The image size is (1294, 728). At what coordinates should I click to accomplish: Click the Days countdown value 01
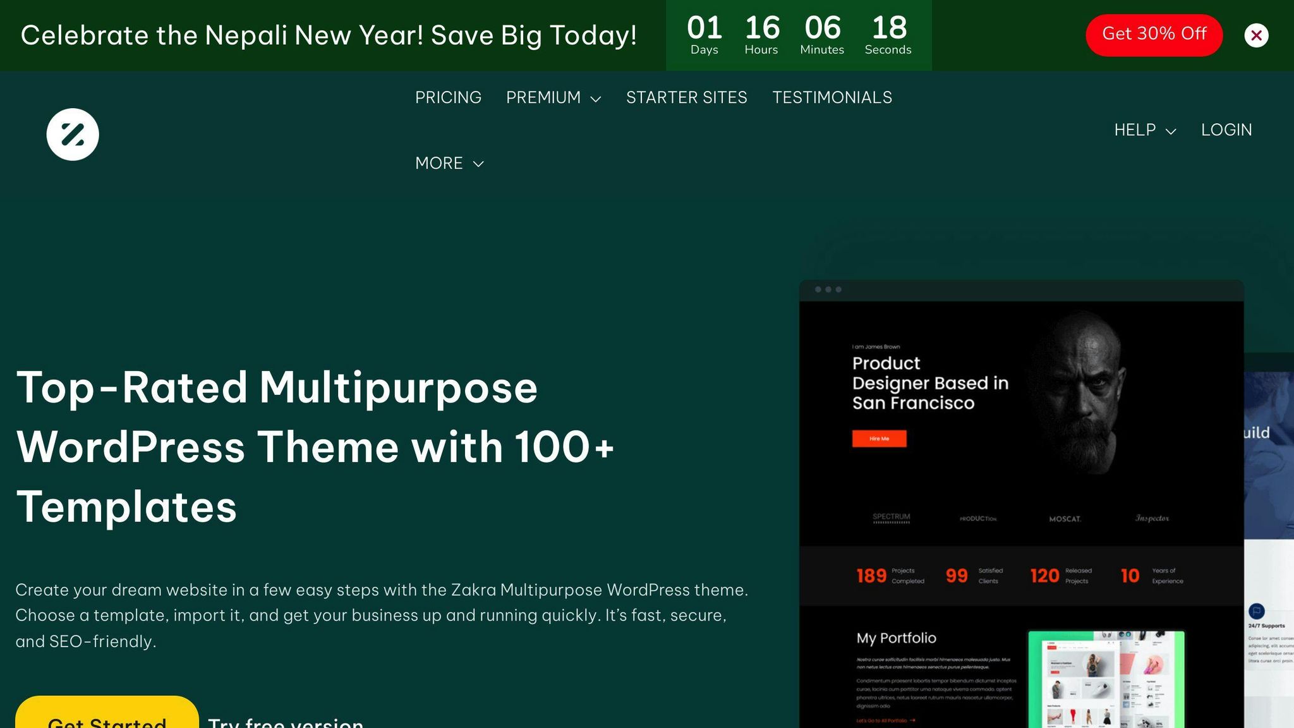(x=704, y=28)
